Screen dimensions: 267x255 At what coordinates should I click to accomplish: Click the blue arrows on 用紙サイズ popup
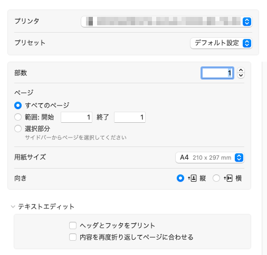click(239, 158)
